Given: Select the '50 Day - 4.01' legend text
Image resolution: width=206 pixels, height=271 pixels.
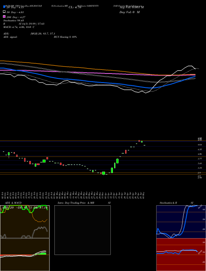Looking at the screenshot, I should [15, 12].
